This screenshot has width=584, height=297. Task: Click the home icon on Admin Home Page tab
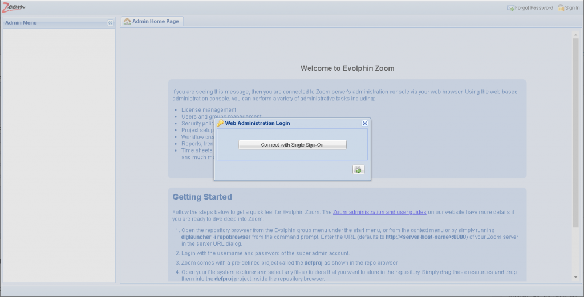[x=127, y=21]
